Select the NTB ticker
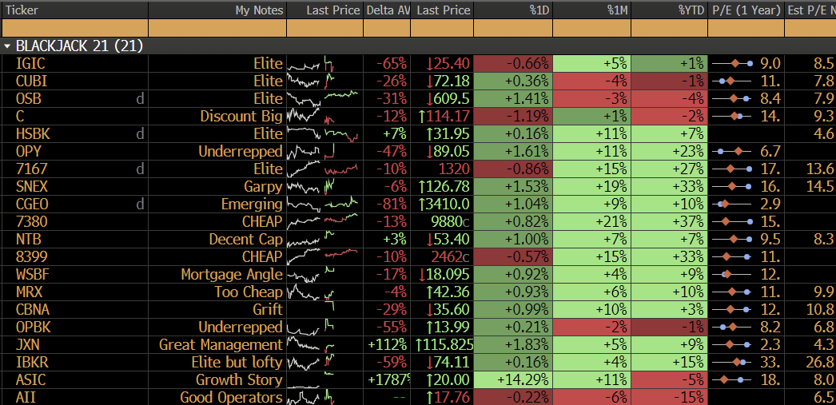Viewport: 836px width, 405px height. coord(28,240)
